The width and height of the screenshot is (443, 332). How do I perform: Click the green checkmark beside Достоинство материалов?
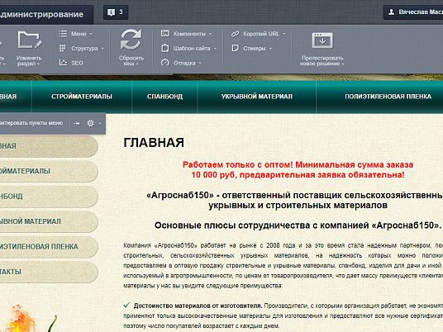[x=126, y=305]
